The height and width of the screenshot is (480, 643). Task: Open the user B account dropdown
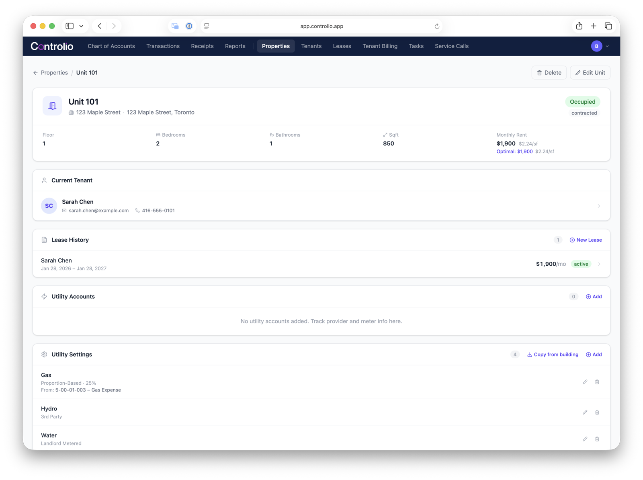(600, 46)
